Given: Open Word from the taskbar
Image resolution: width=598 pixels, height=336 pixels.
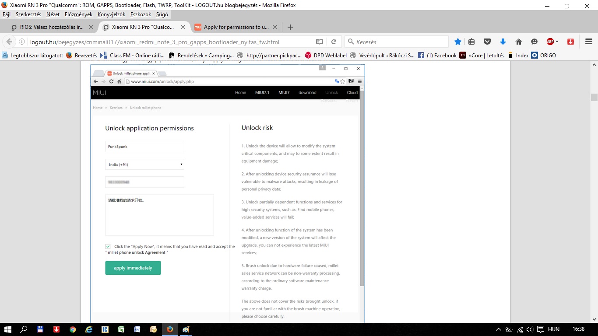Looking at the screenshot, I should [x=137, y=329].
